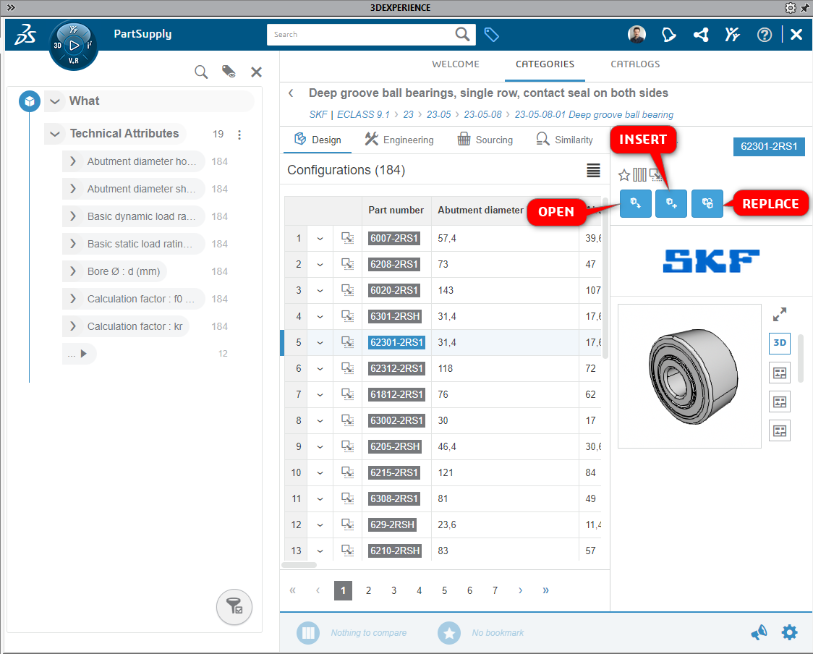The width and height of the screenshot is (813, 654).
Task: Switch to the CATALOGS tab
Action: click(635, 64)
